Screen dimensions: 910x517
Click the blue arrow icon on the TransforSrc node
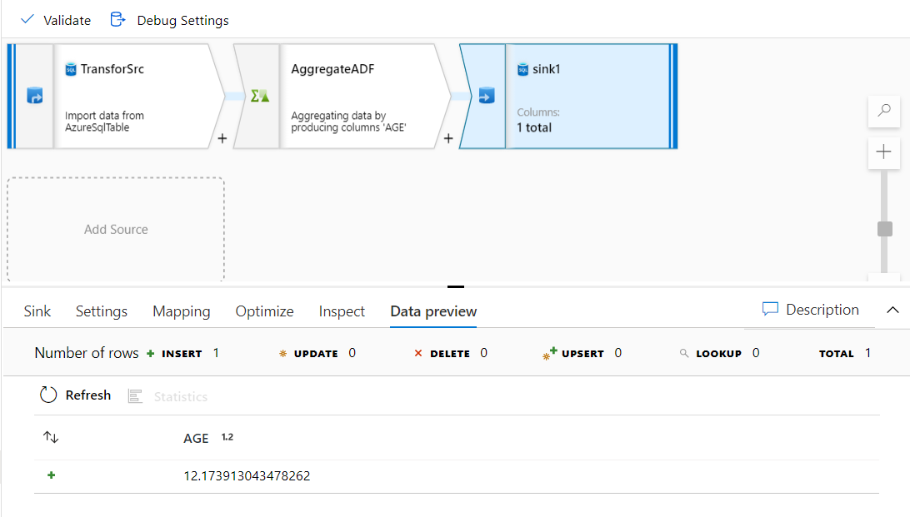pyautogui.click(x=36, y=96)
